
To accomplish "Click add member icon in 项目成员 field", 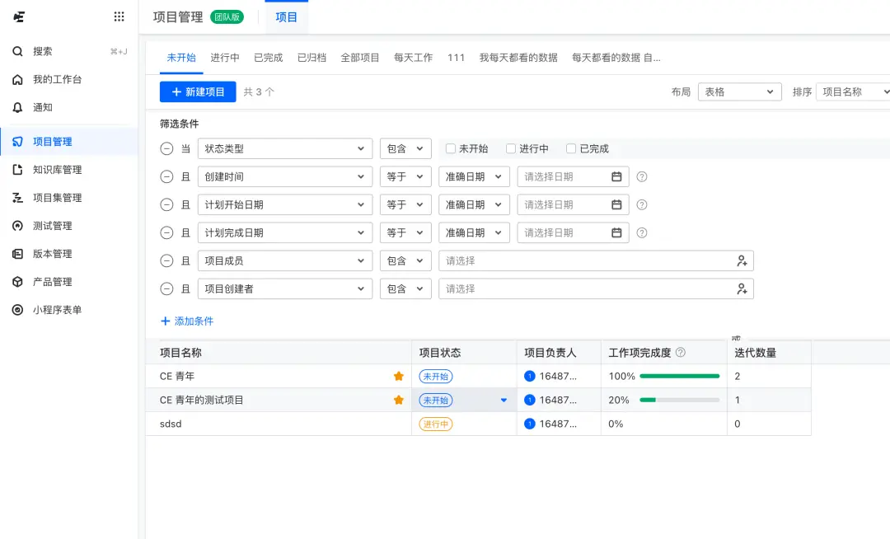I will click(742, 261).
